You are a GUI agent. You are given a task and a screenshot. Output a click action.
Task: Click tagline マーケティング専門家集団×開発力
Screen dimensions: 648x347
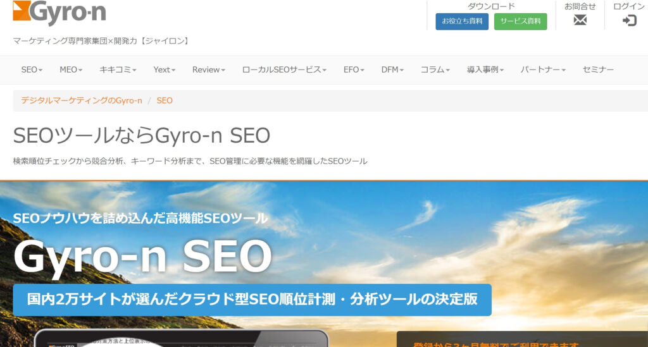[101, 41]
